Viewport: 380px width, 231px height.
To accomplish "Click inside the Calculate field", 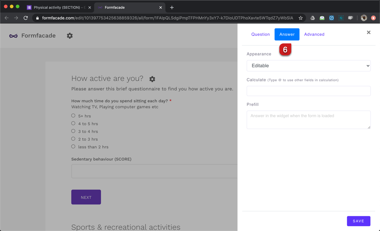I will click(x=308, y=91).
